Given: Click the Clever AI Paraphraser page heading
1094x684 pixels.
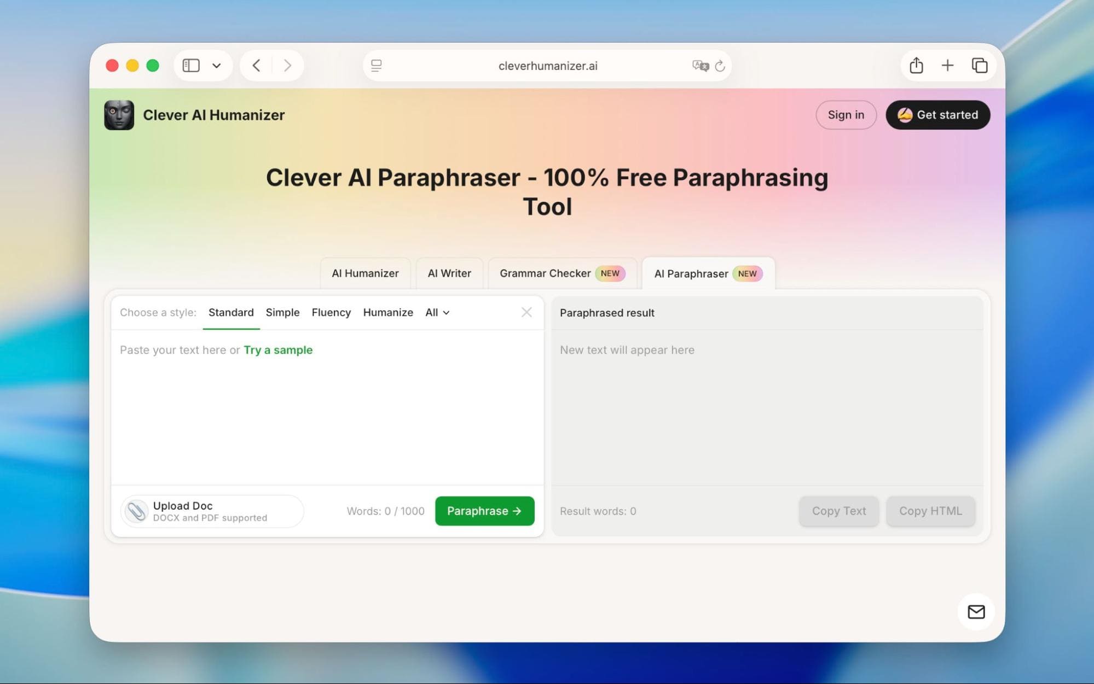Looking at the screenshot, I should pos(547,192).
